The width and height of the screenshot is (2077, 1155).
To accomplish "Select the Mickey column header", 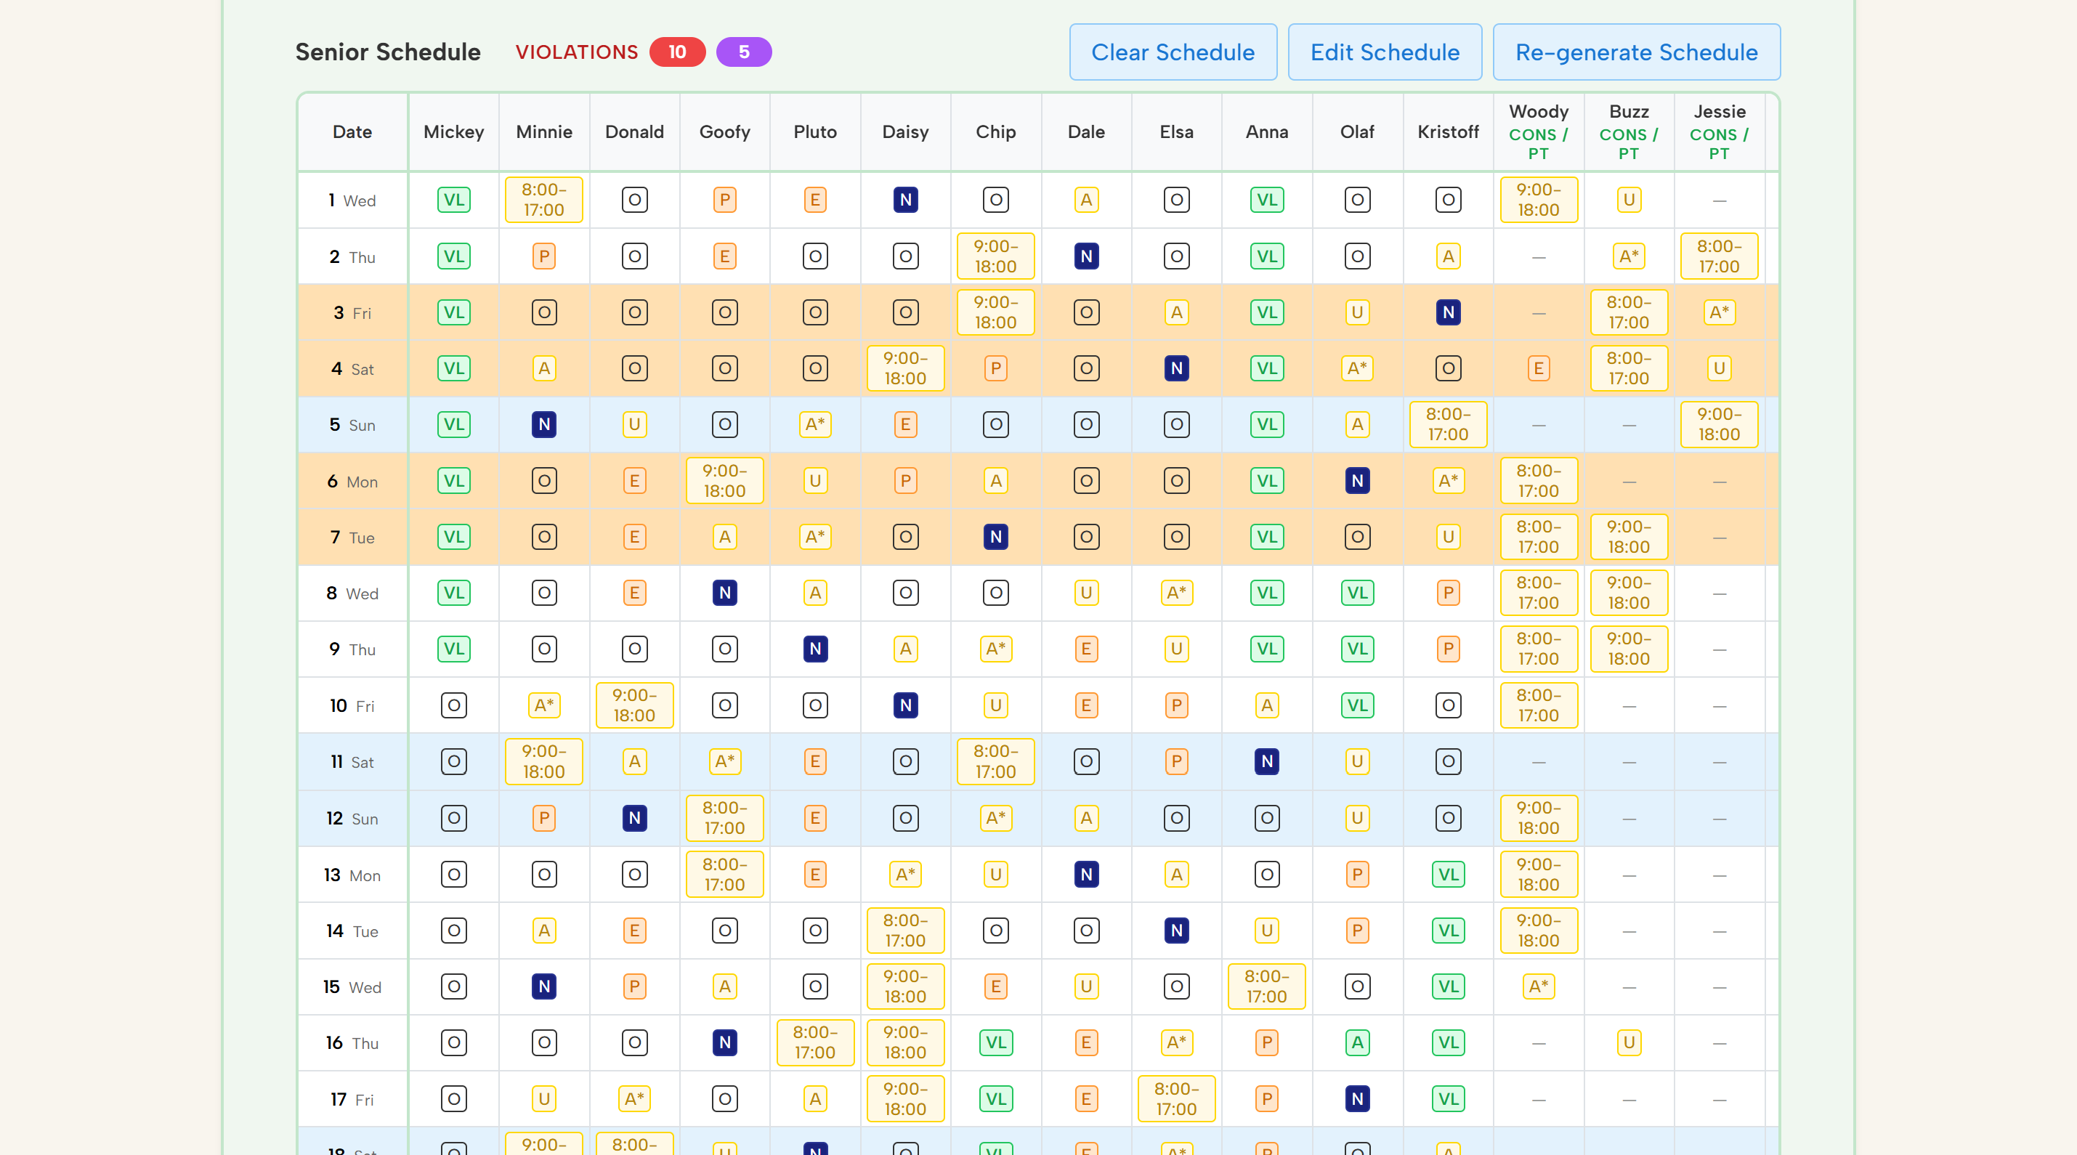I will tap(453, 132).
